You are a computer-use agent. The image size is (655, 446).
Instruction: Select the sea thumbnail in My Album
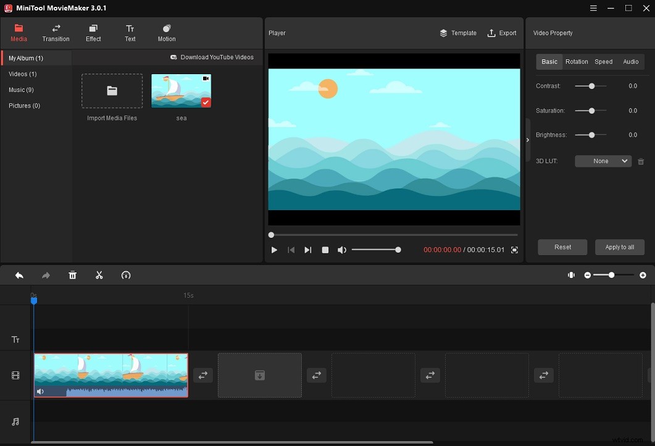pyautogui.click(x=181, y=90)
